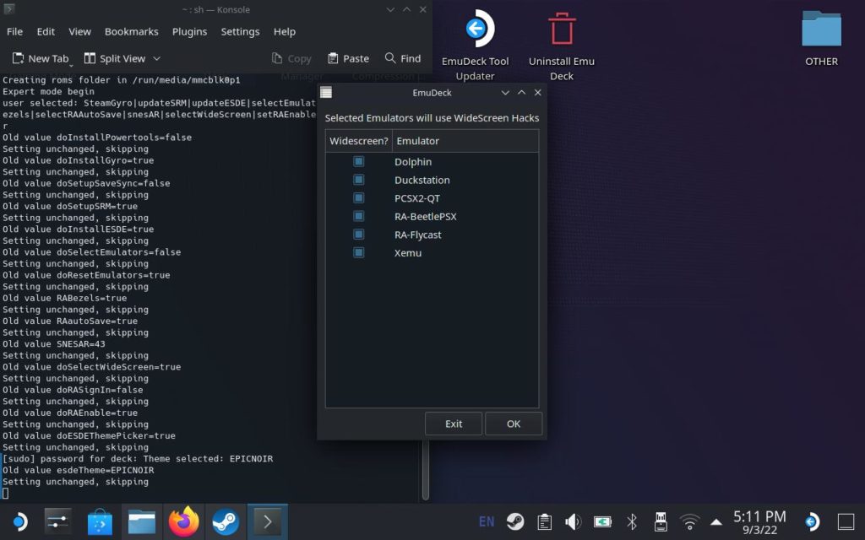Screen dimensions: 865x540
Task: Open the volume control tray icon
Action: coord(574,521)
